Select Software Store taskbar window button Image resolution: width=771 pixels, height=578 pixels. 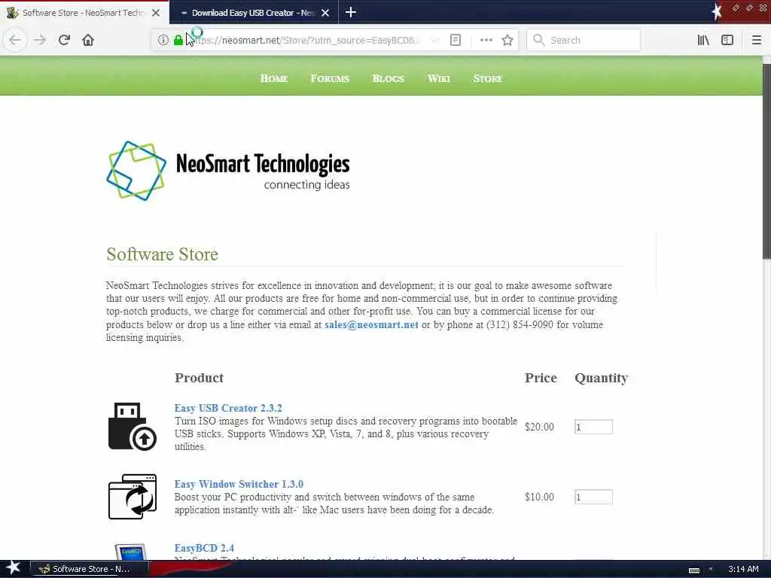(x=90, y=569)
